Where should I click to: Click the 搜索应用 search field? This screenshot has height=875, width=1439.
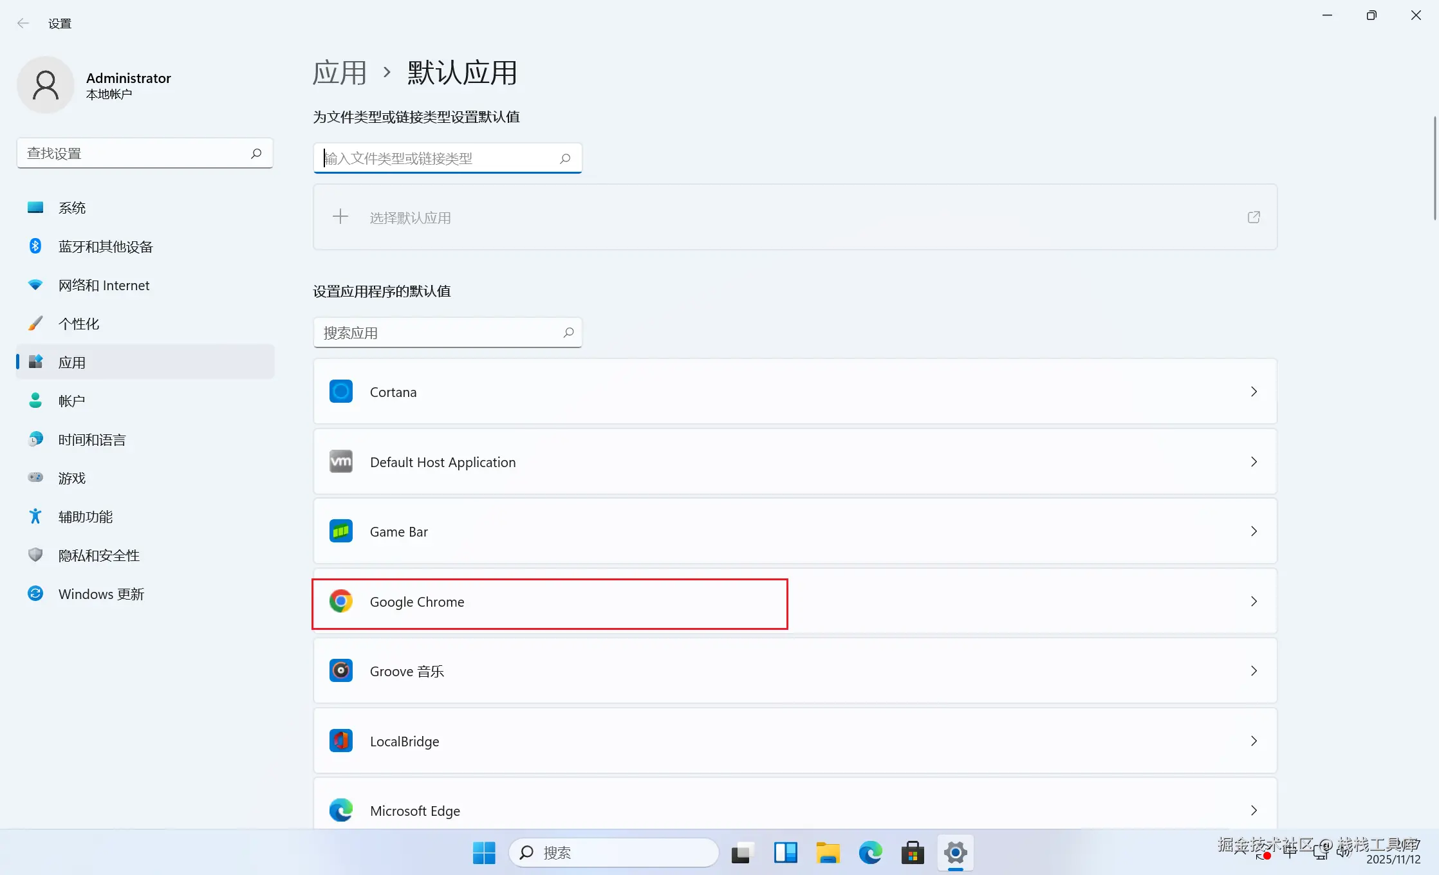[x=438, y=333]
